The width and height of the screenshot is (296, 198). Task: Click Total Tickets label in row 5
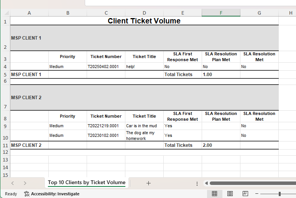point(183,74)
